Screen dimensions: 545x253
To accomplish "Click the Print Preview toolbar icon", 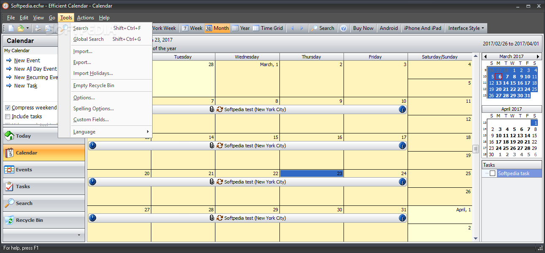I will pyautogui.click(x=48, y=28).
